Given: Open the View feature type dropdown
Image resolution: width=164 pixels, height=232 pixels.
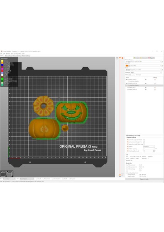Looking at the screenshot, I should (x=9, y=179).
